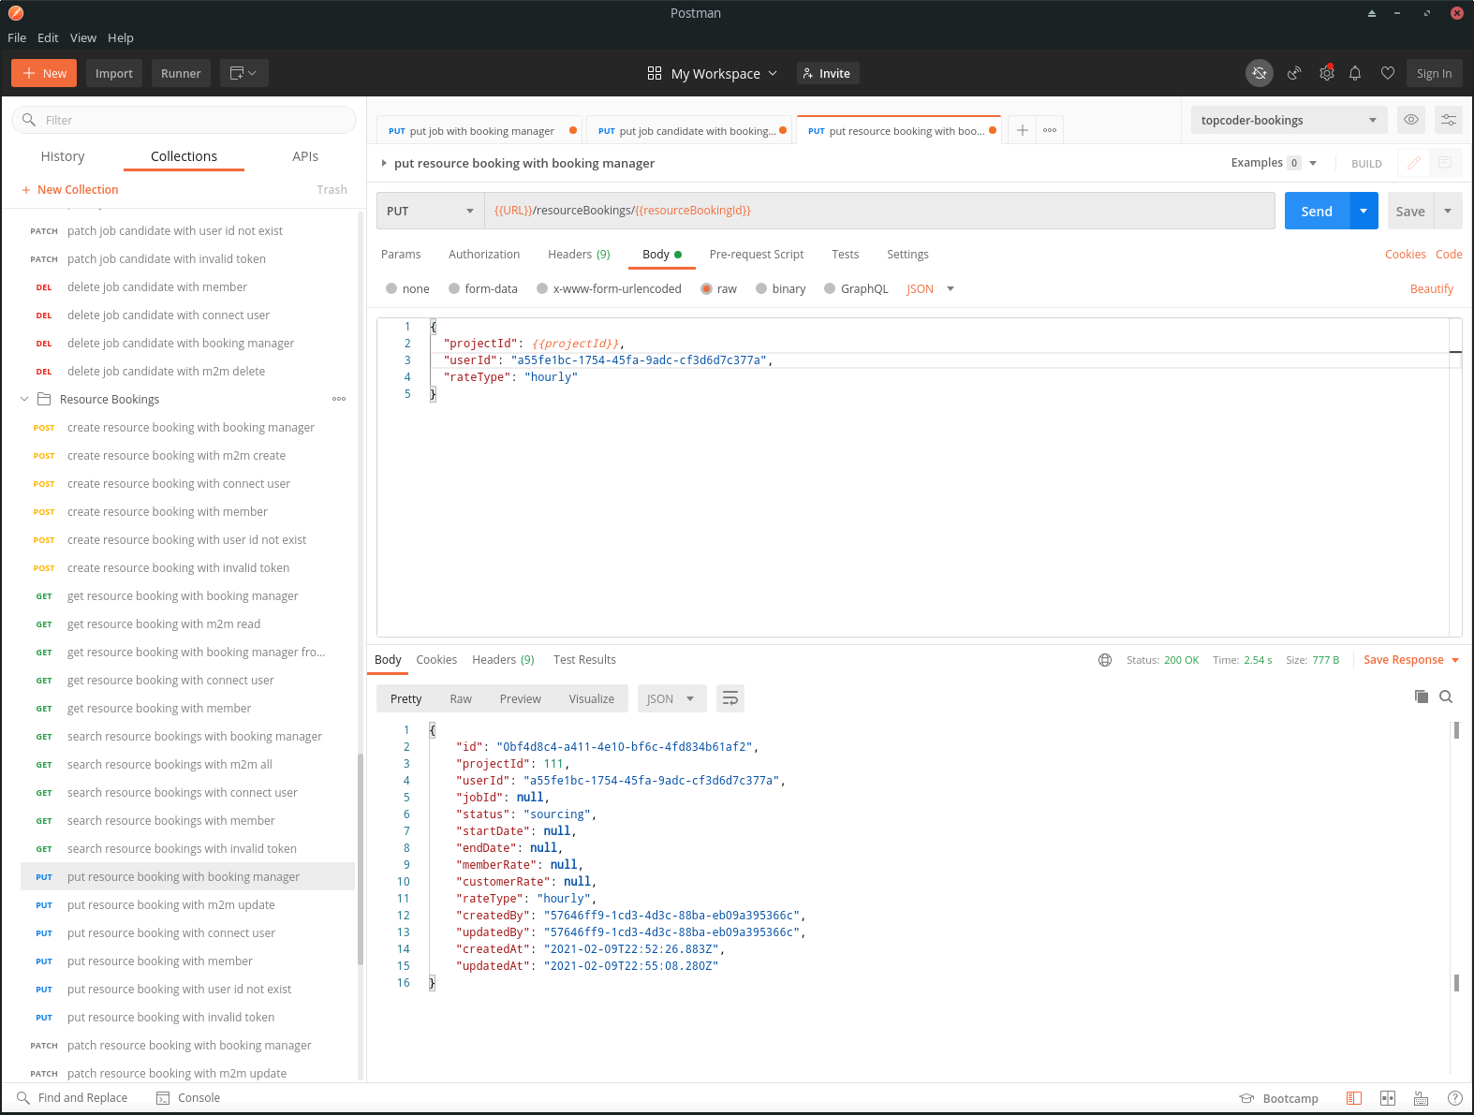Click the Sign In button
Screen dimensions: 1474x1115
(x=1434, y=73)
